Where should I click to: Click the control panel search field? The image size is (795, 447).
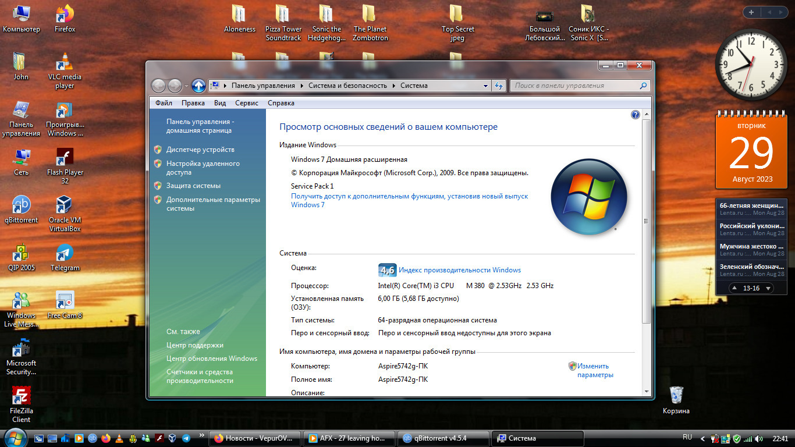click(575, 86)
